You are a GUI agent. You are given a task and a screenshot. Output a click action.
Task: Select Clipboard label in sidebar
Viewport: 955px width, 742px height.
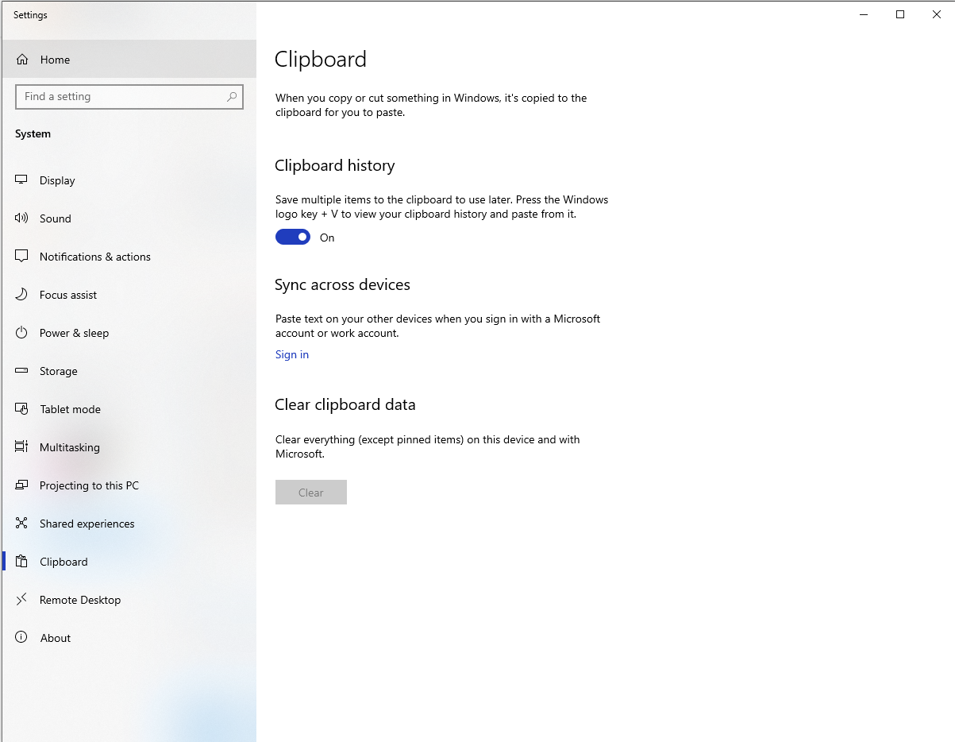click(x=64, y=562)
